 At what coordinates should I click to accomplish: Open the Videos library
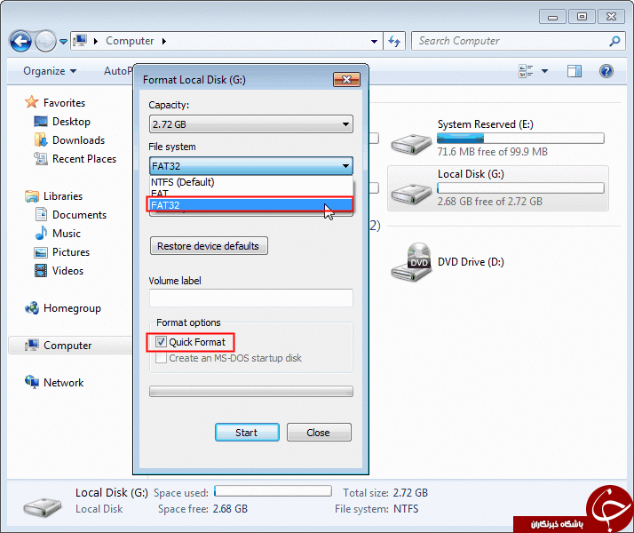tap(67, 271)
